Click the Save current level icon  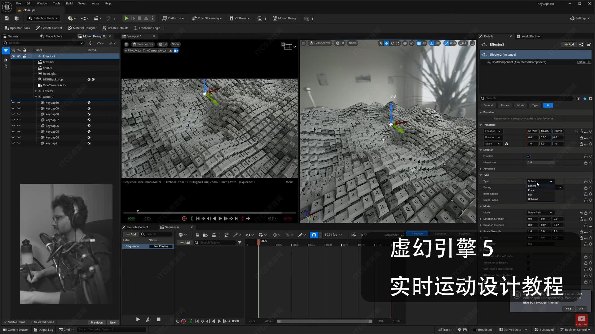point(7,18)
